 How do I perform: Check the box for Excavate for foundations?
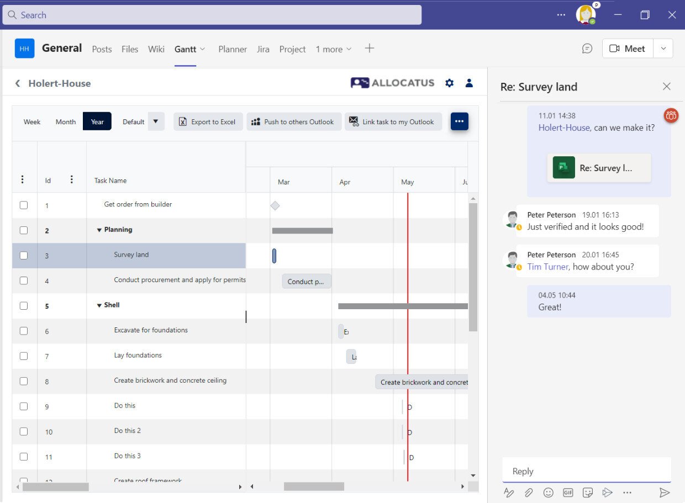(24, 331)
